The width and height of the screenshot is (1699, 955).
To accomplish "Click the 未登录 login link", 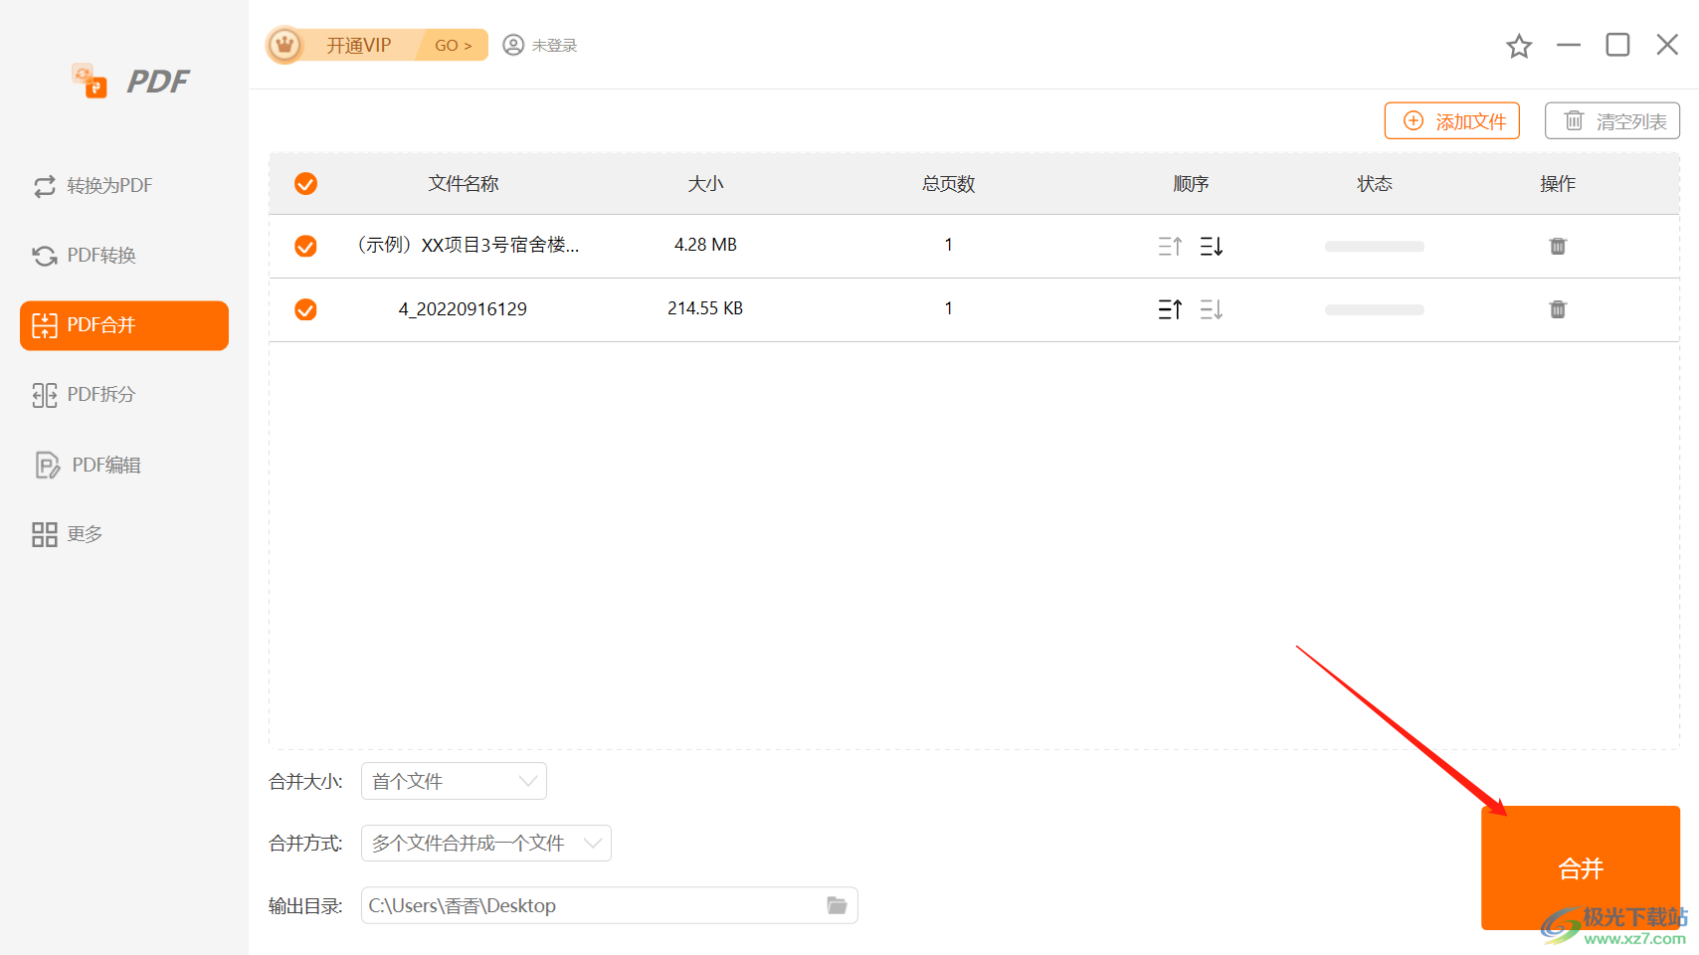I will pyautogui.click(x=555, y=46).
